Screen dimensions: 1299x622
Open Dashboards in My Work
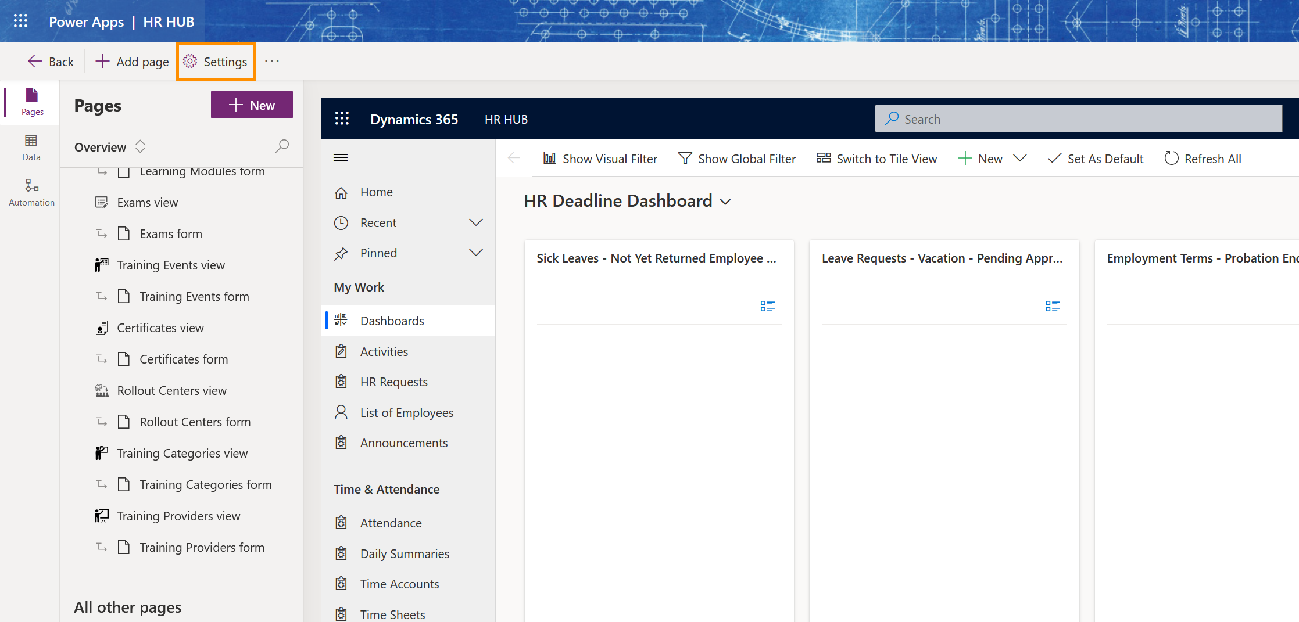pyautogui.click(x=408, y=321)
